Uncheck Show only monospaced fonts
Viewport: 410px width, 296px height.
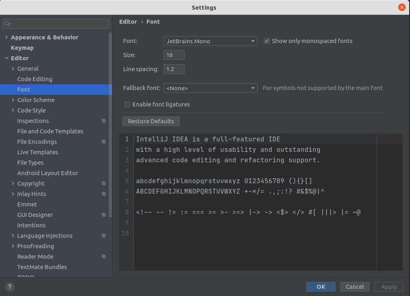coord(267,41)
